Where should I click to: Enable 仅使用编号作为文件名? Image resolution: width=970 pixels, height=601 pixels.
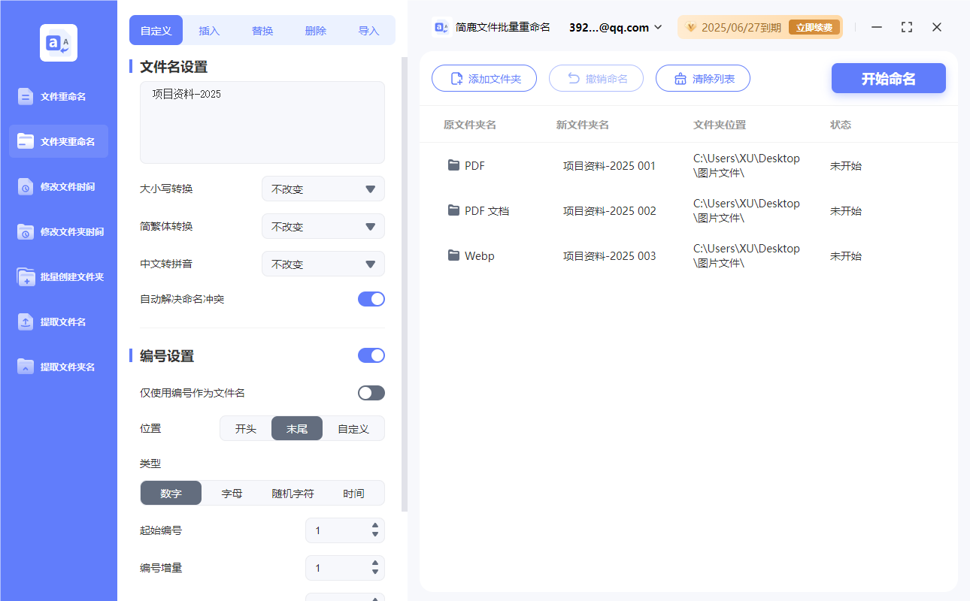371,392
